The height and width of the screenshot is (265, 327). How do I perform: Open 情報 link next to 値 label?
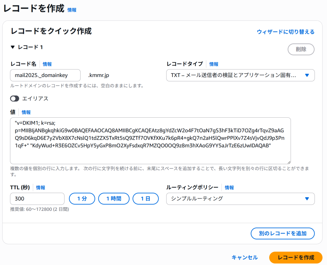coord(26,112)
